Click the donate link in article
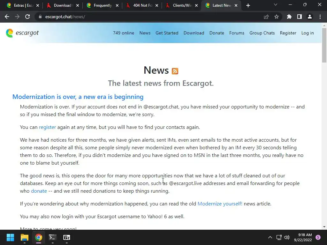Screen dimensions: 327x245 [39, 191]
